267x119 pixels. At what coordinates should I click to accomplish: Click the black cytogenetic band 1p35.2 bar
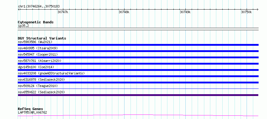pyautogui.click(x=138, y=29)
